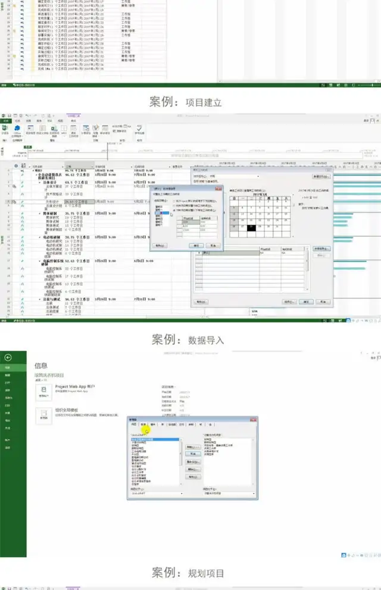Select the first option radio button in small dialog
Screen dimensions: 381x590
pos(174,201)
